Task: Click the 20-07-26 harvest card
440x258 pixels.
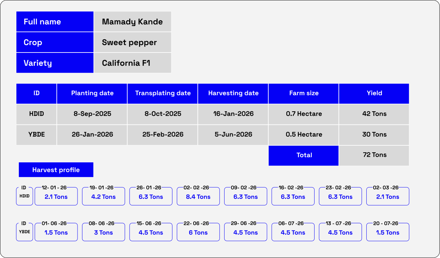Action: (x=388, y=232)
